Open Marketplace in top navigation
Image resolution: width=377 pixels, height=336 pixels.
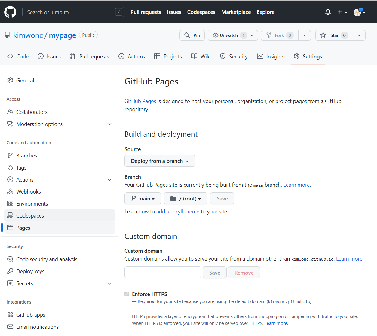click(236, 12)
